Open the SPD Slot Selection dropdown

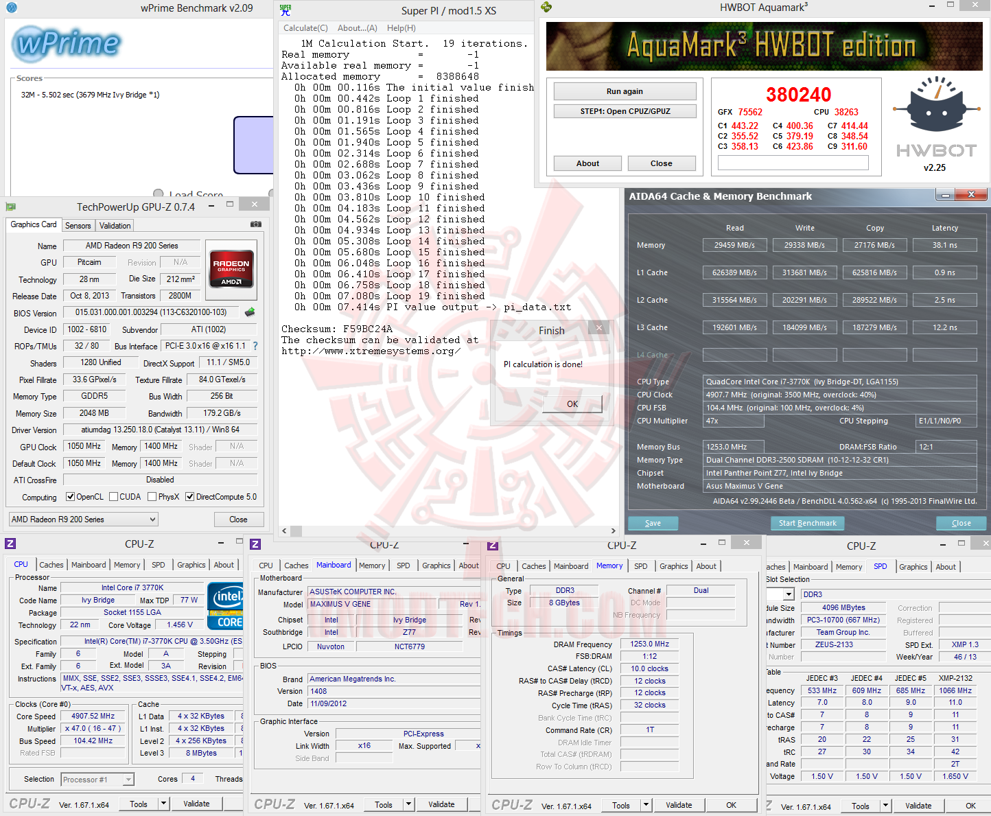pos(789,594)
